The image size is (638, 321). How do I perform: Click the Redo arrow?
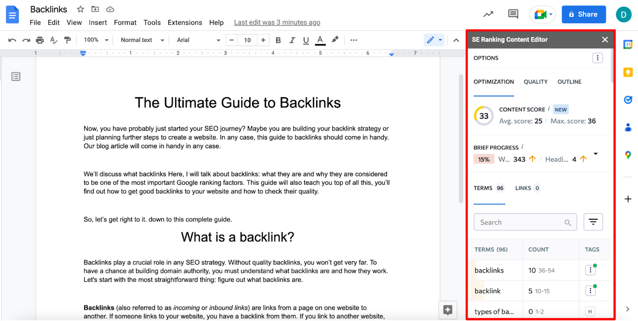[x=26, y=40]
